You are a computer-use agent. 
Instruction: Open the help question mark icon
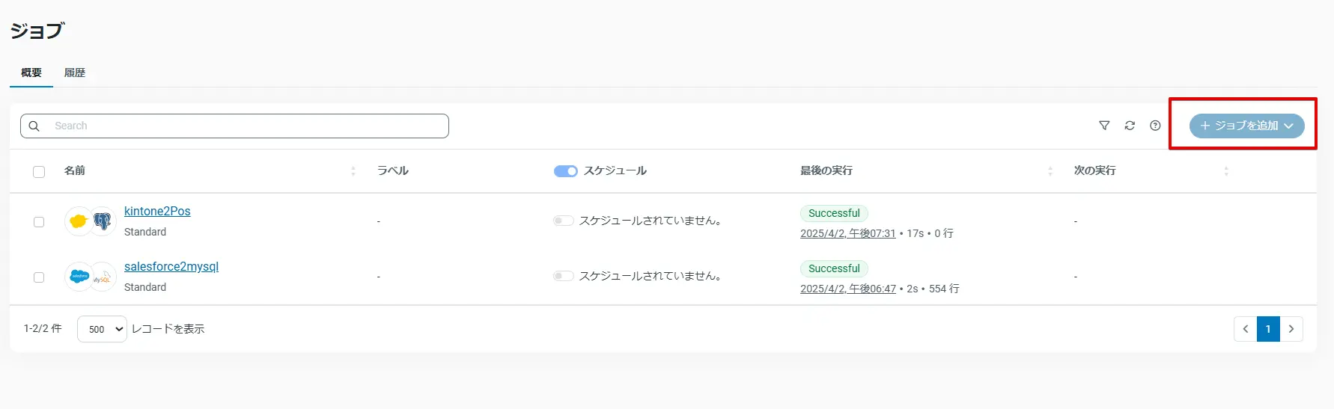(x=1155, y=126)
